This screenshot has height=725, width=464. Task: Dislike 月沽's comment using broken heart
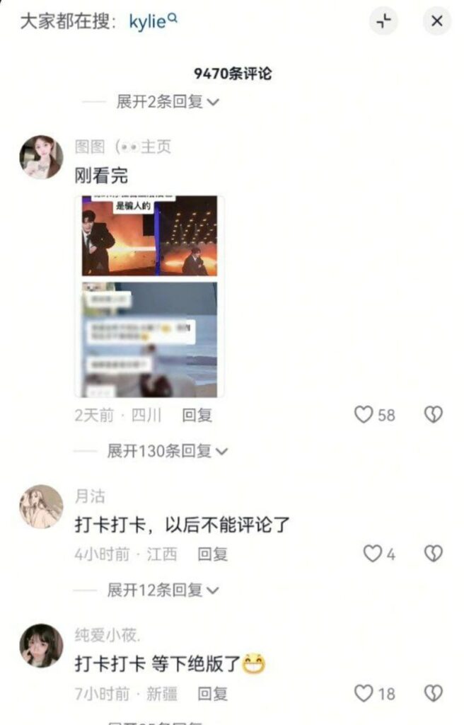(x=433, y=554)
